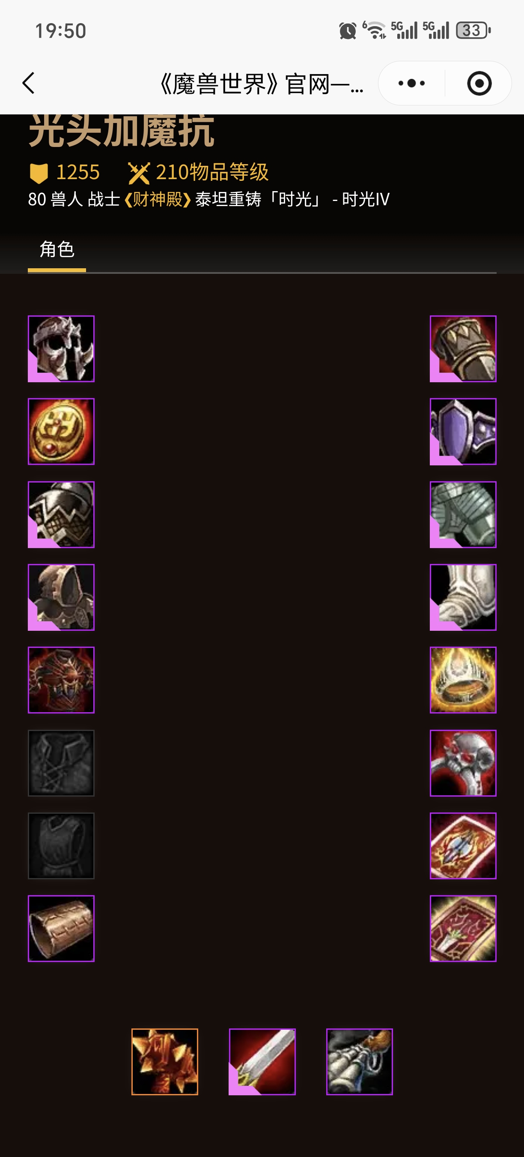Tap the empty shirt slot
The height and width of the screenshot is (1157, 524).
click(61, 763)
